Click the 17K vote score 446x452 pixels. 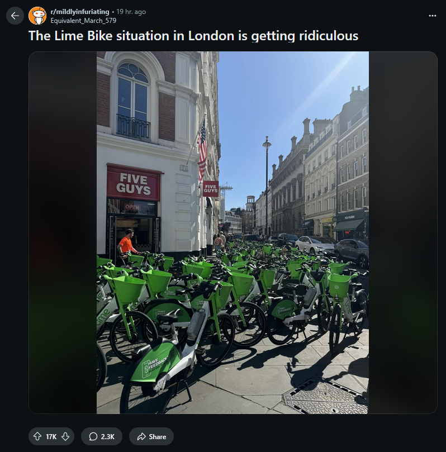tap(51, 437)
